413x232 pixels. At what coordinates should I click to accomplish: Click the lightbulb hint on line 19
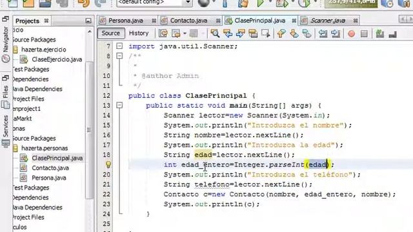click(x=108, y=164)
